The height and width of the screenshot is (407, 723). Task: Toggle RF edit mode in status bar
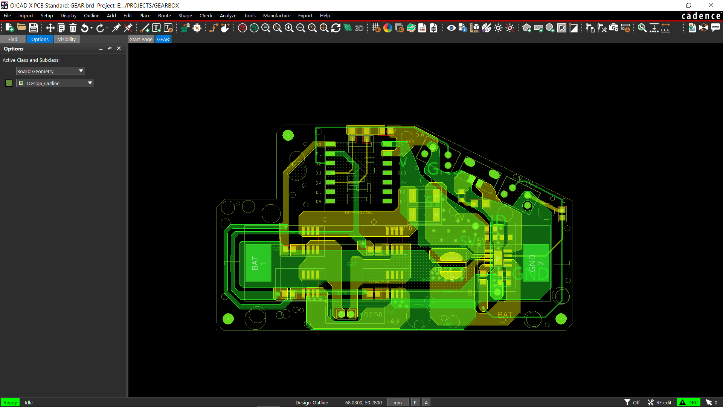coord(659,402)
